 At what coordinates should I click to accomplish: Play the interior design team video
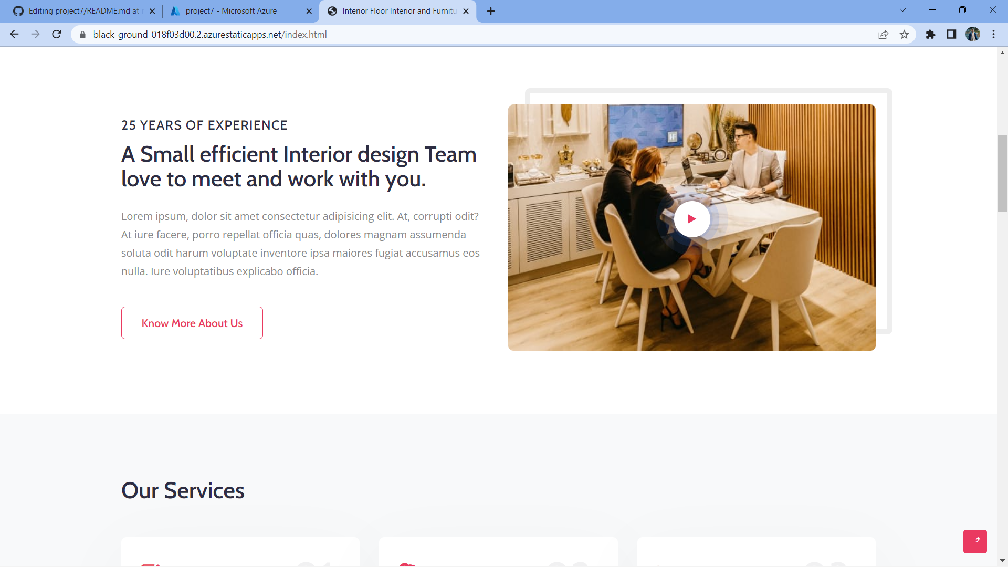(691, 219)
